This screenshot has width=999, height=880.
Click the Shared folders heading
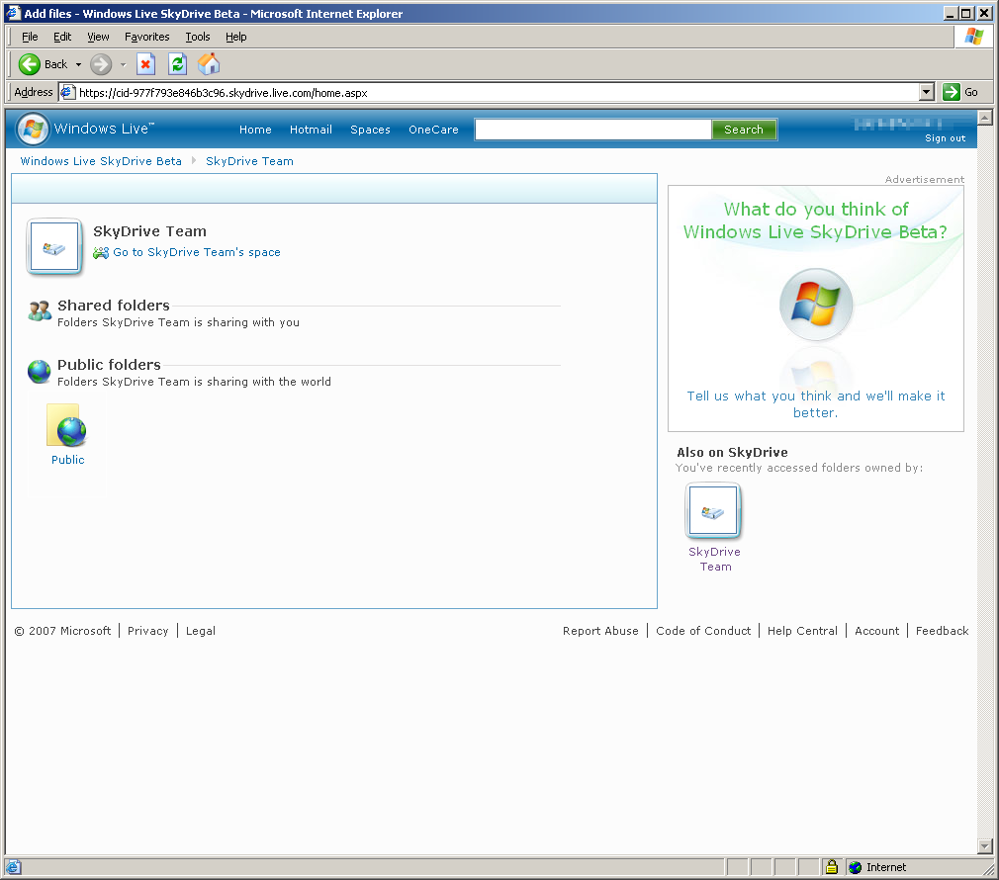pos(114,306)
